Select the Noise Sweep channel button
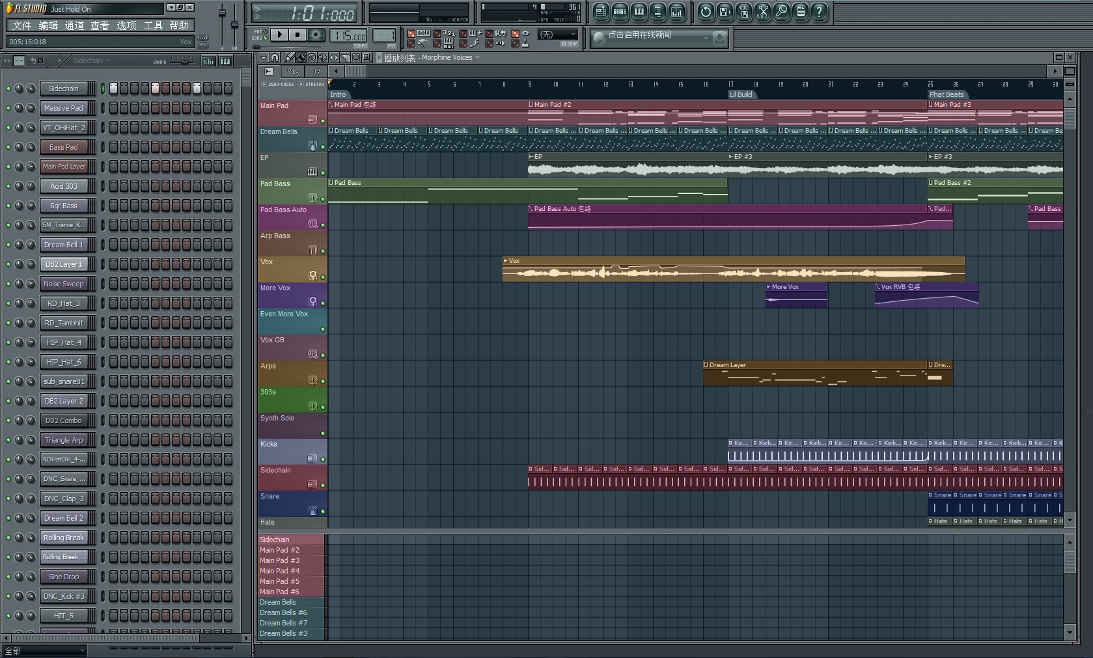Screen dimensions: 1093x658 click(x=64, y=284)
